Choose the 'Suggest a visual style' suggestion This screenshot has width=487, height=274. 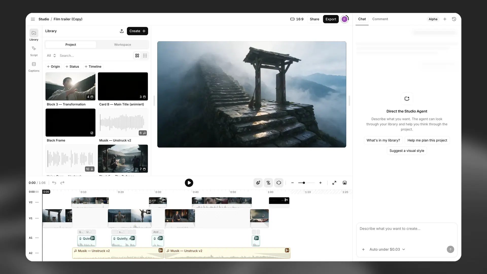pos(407,151)
